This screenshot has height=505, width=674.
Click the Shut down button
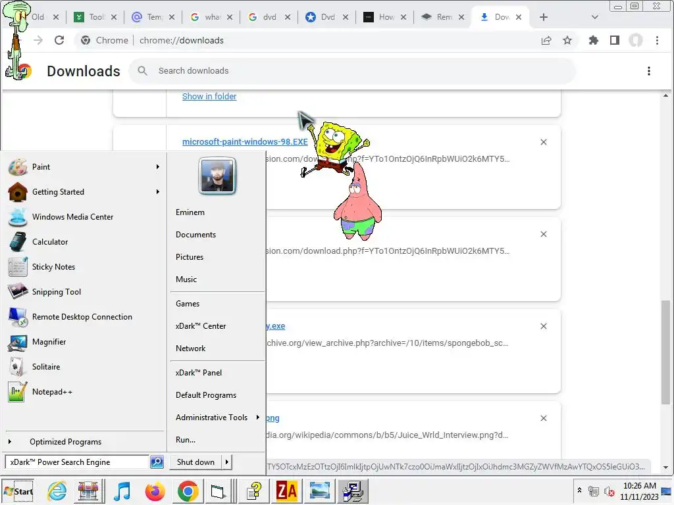(195, 462)
